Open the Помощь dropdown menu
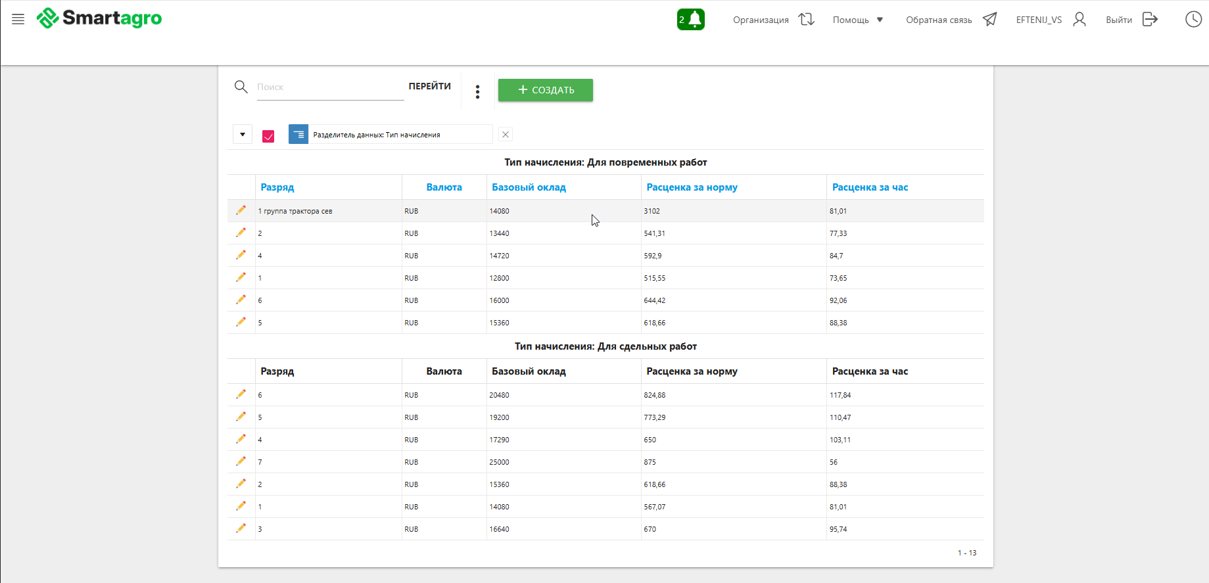 (x=858, y=20)
